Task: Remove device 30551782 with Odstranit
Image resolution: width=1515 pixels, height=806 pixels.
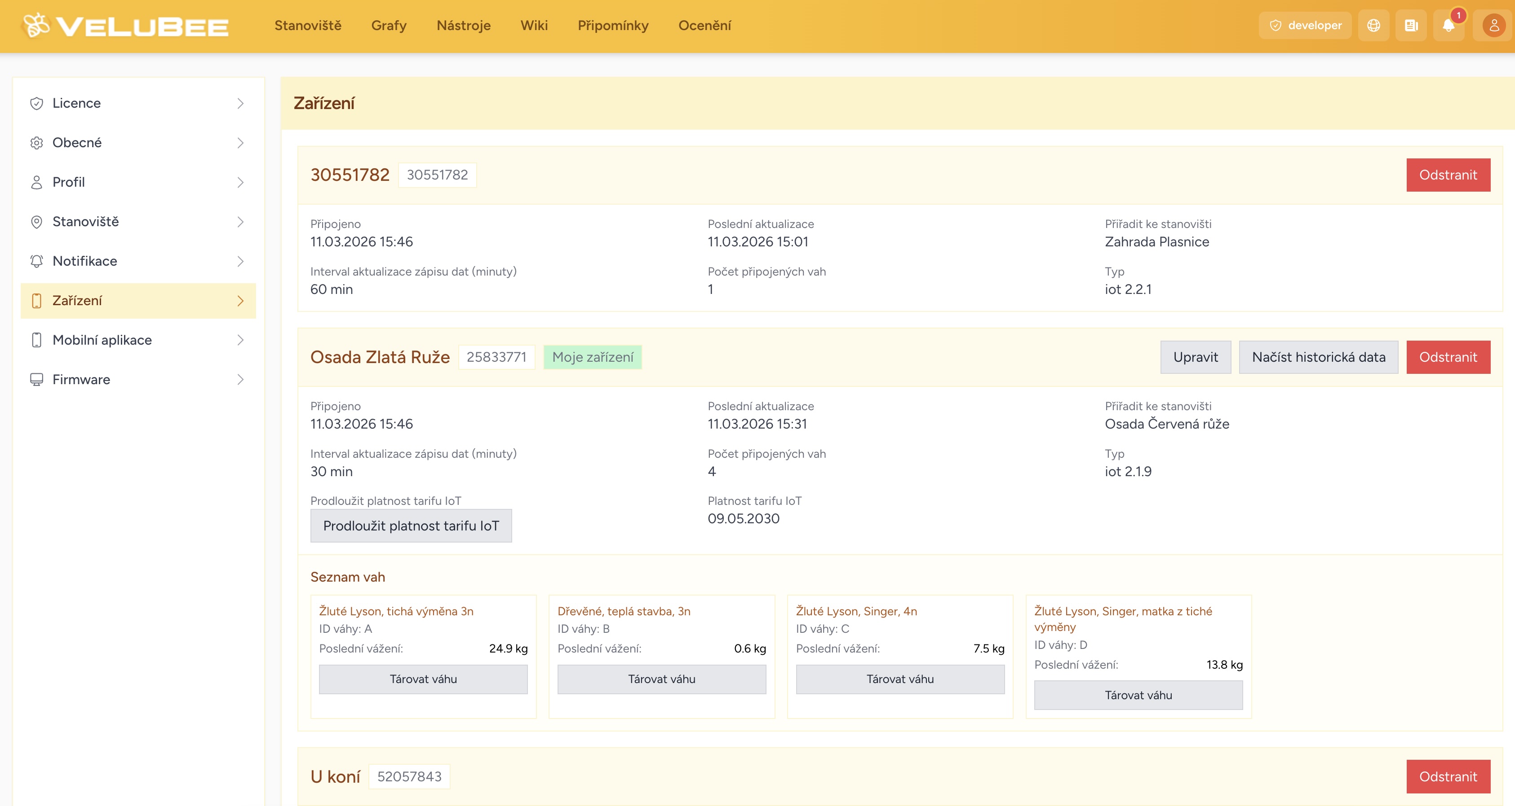Action: (1448, 175)
